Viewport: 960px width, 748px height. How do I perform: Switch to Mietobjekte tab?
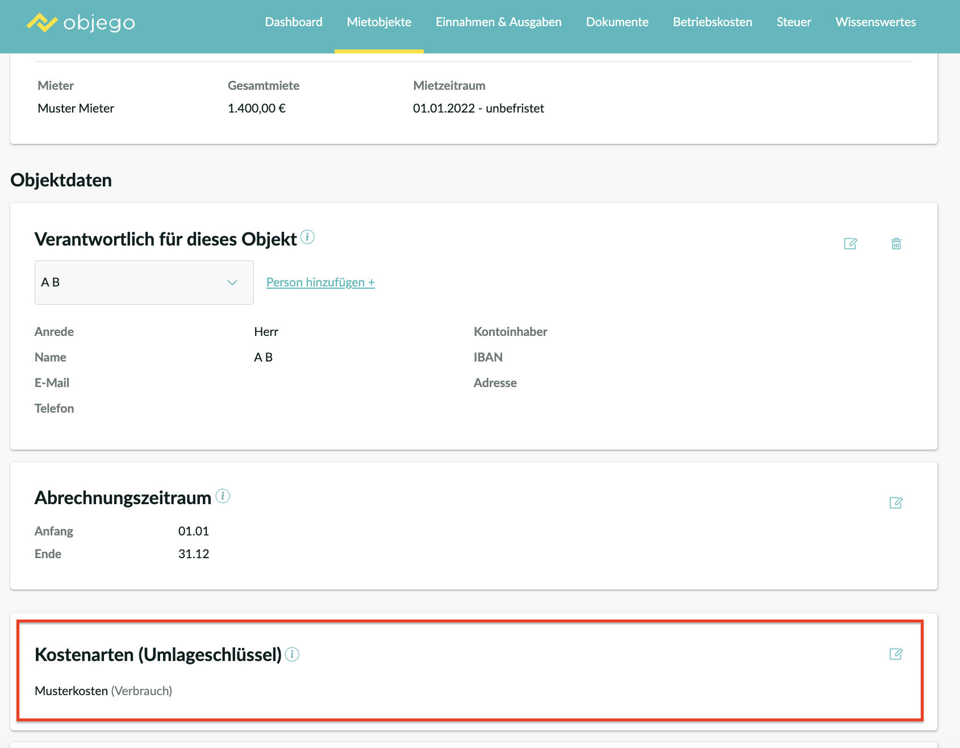(x=379, y=22)
